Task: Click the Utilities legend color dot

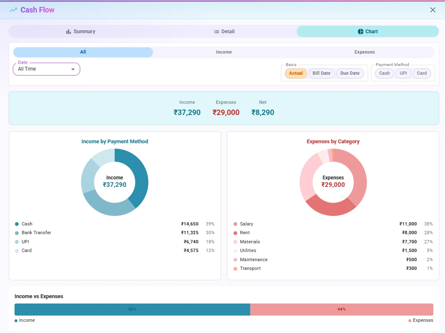Action: pyautogui.click(x=235, y=251)
